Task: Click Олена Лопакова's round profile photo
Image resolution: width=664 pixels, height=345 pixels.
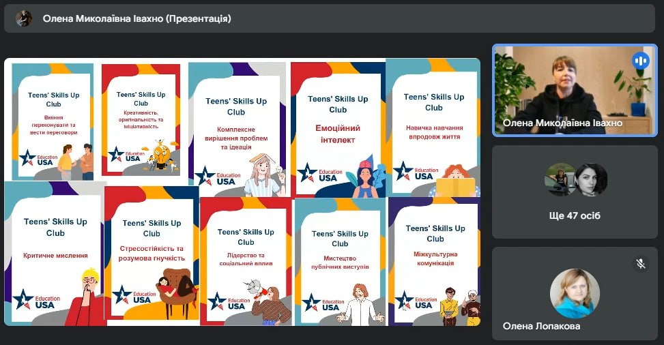Action: [x=575, y=293]
